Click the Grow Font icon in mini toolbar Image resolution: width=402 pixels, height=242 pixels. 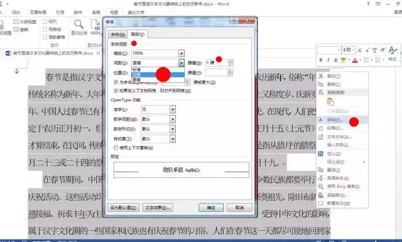point(360,50)
